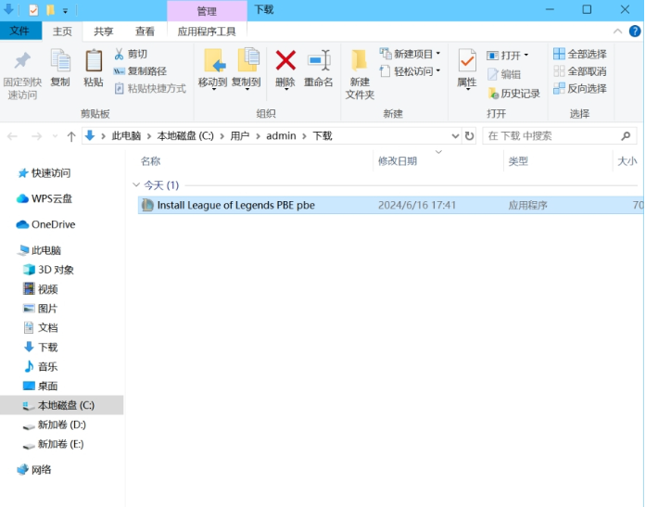Image resolution: width=646 pixels, height=507 pixels.
Task: Open the Open (打开) ribbon dropdown
Action: pos(508,56)
